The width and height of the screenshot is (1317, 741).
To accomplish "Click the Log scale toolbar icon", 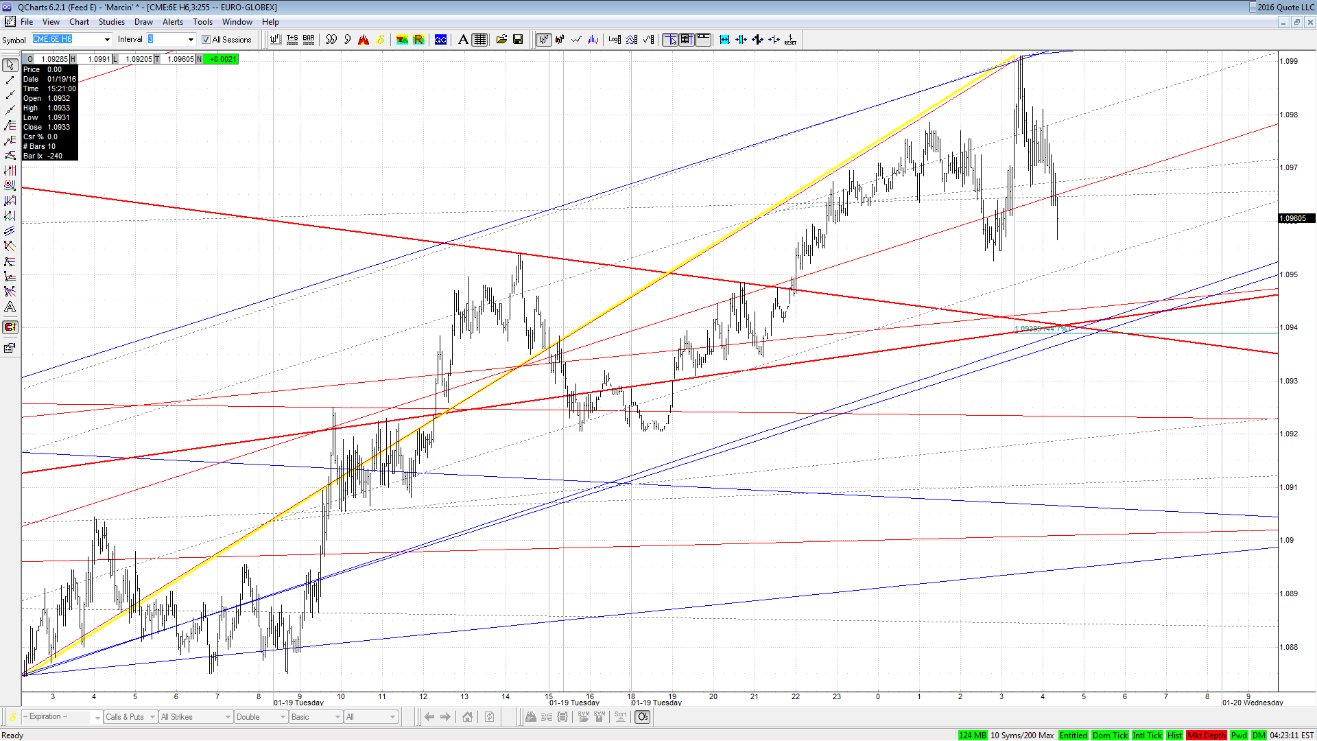I will [615, 40].
